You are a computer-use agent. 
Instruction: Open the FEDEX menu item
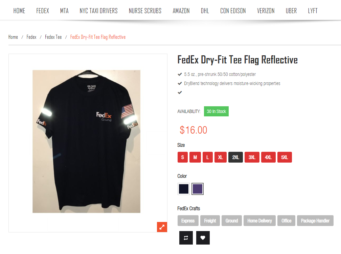(43, 11)
